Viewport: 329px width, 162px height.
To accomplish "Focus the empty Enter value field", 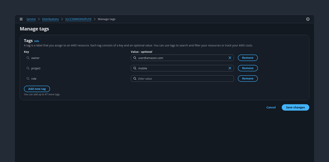I will click(182, 79).
